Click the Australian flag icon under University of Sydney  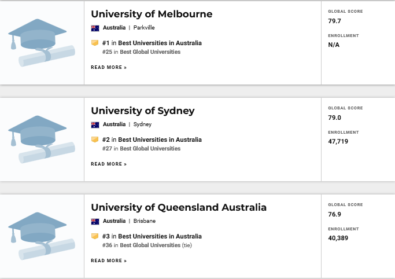95,125
